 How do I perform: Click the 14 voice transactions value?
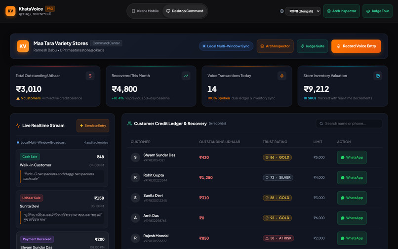tap(212, 89)
